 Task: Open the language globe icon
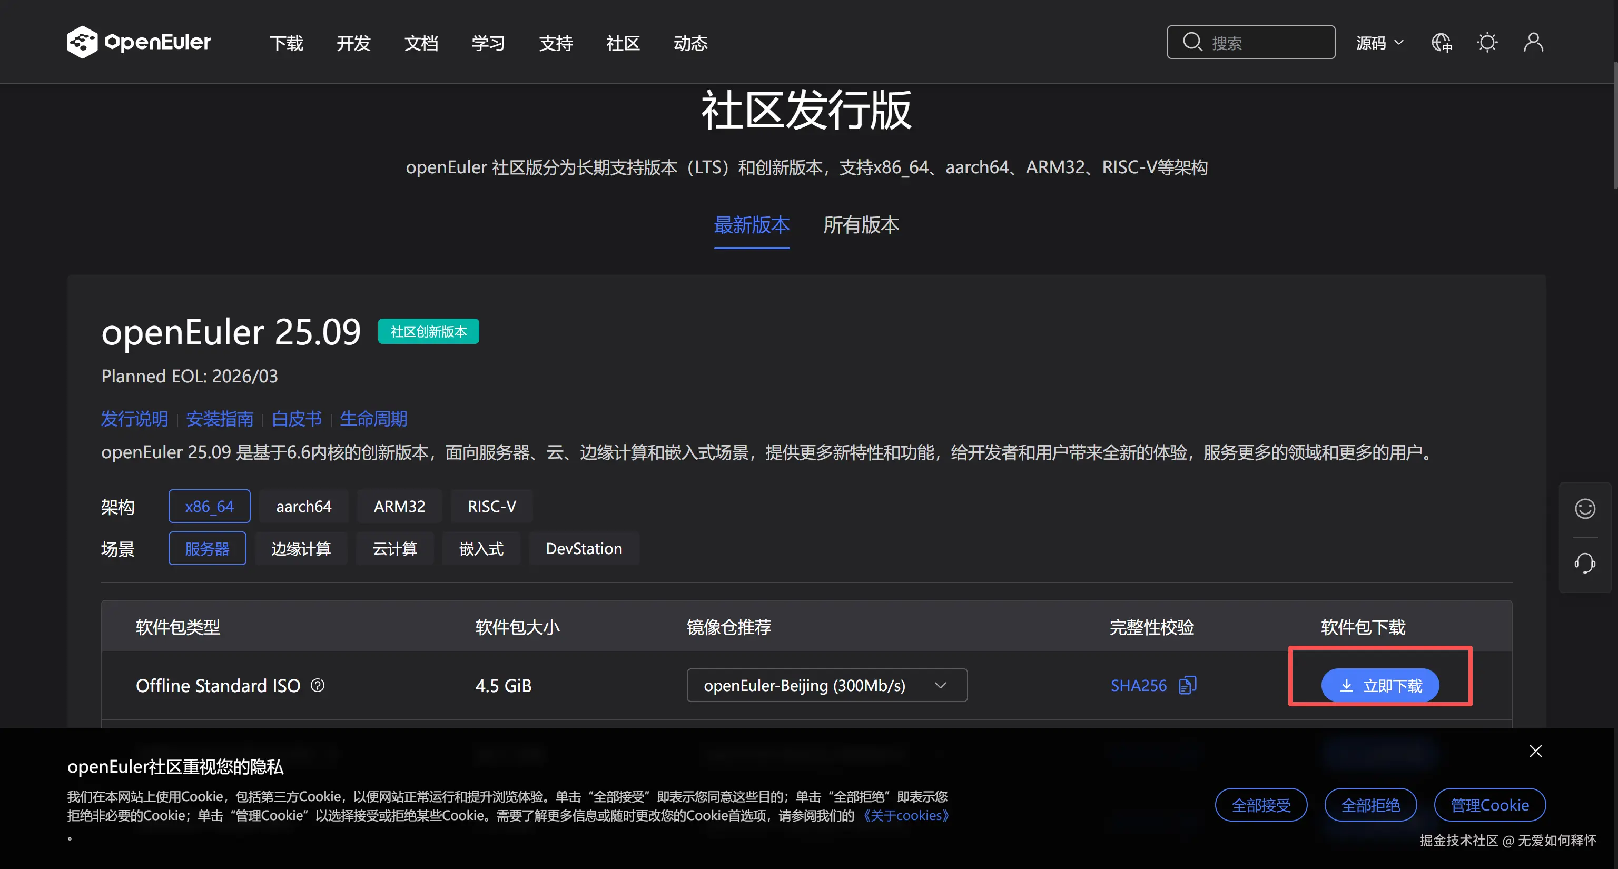1442,42
